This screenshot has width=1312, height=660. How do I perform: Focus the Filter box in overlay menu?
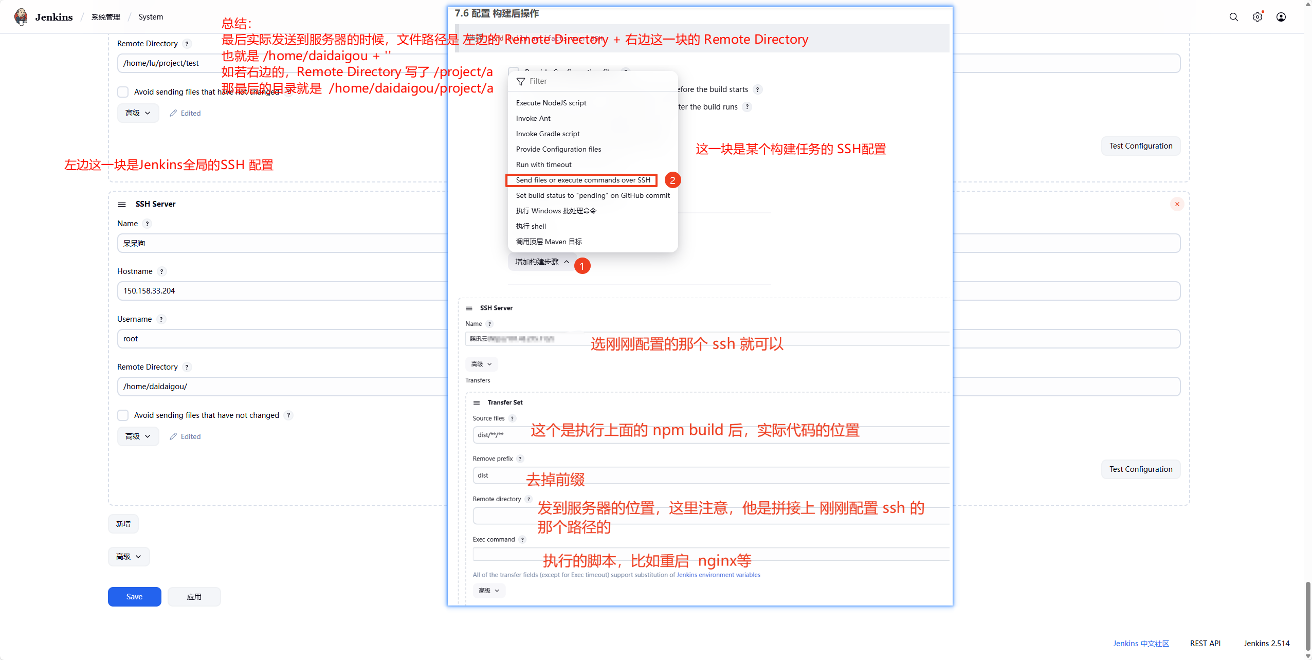pyautogui.click(x=592, y=81)
